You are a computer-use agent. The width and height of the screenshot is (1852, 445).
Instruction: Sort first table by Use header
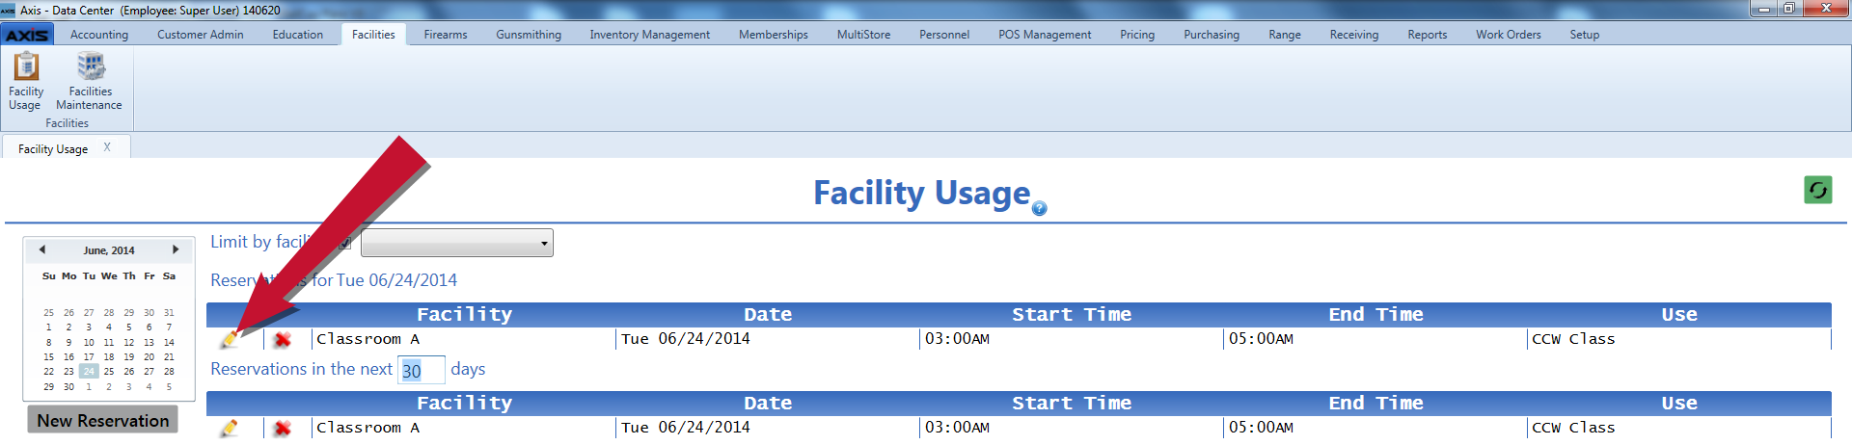1679,315
